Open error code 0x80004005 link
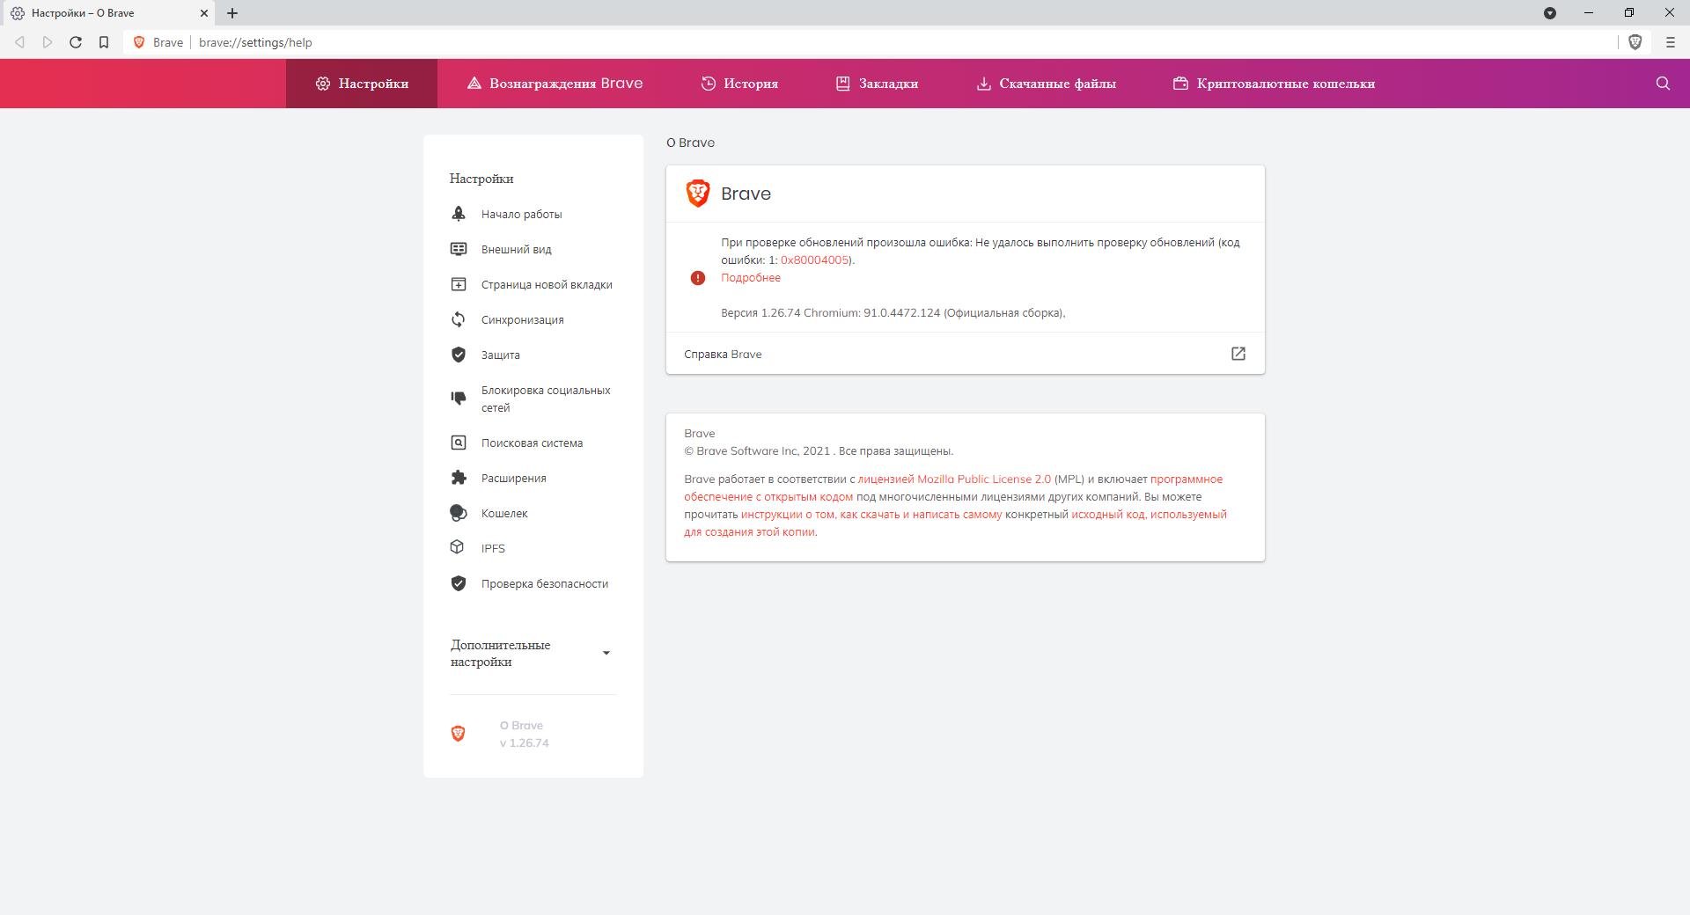The image size is (1690, 915). 814,260
